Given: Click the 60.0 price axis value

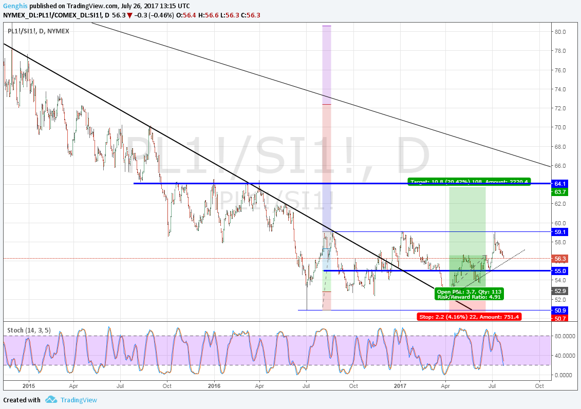Looking at the screenshot, I should [560, 223].
